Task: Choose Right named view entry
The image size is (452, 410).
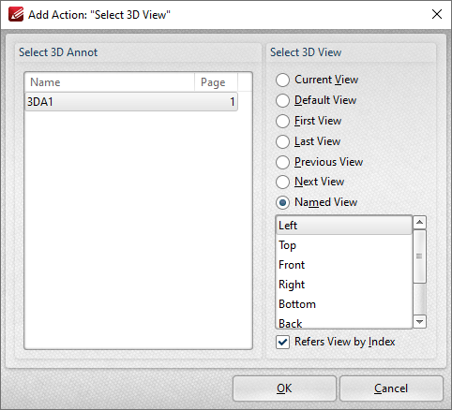Action: pos(344,285)
